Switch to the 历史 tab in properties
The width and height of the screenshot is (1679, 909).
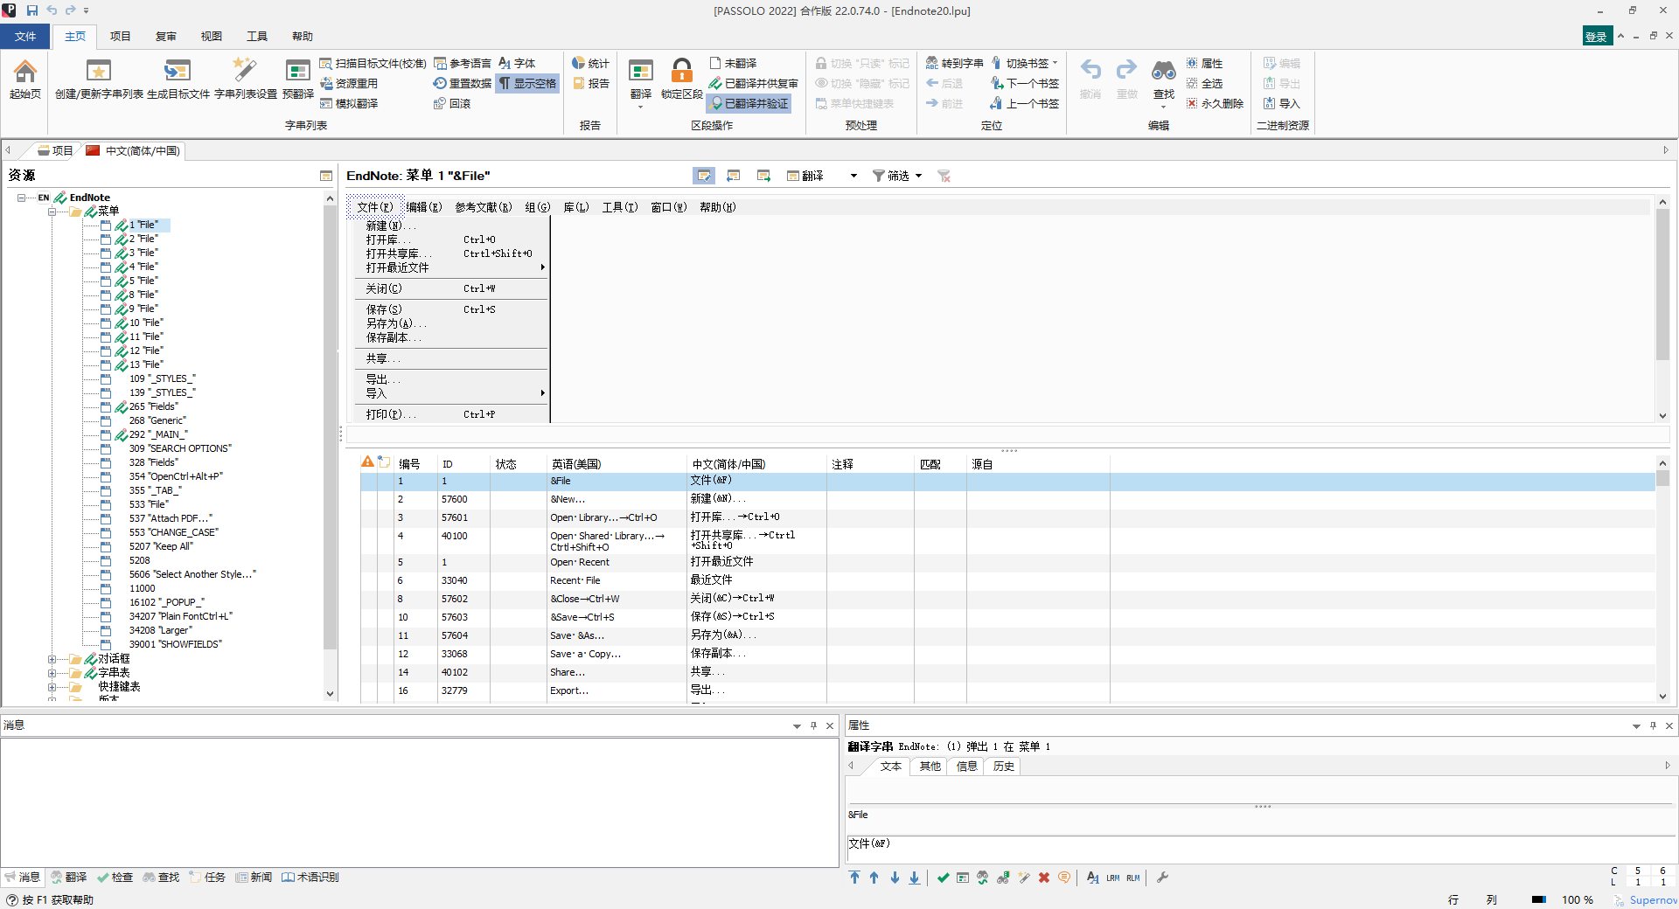point(1003,767)
